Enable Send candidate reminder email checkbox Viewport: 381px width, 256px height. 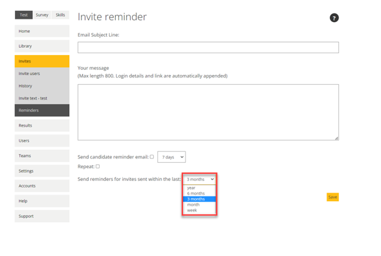point(152,157)
